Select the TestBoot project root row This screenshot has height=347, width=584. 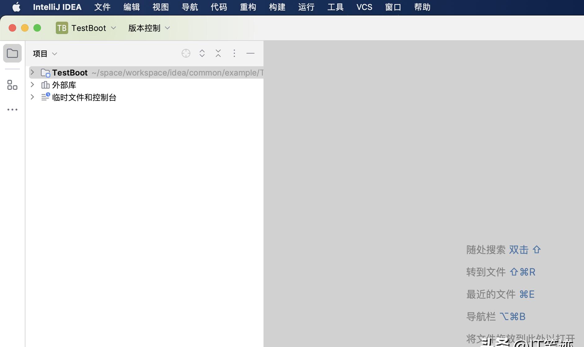tap(146, 72)
